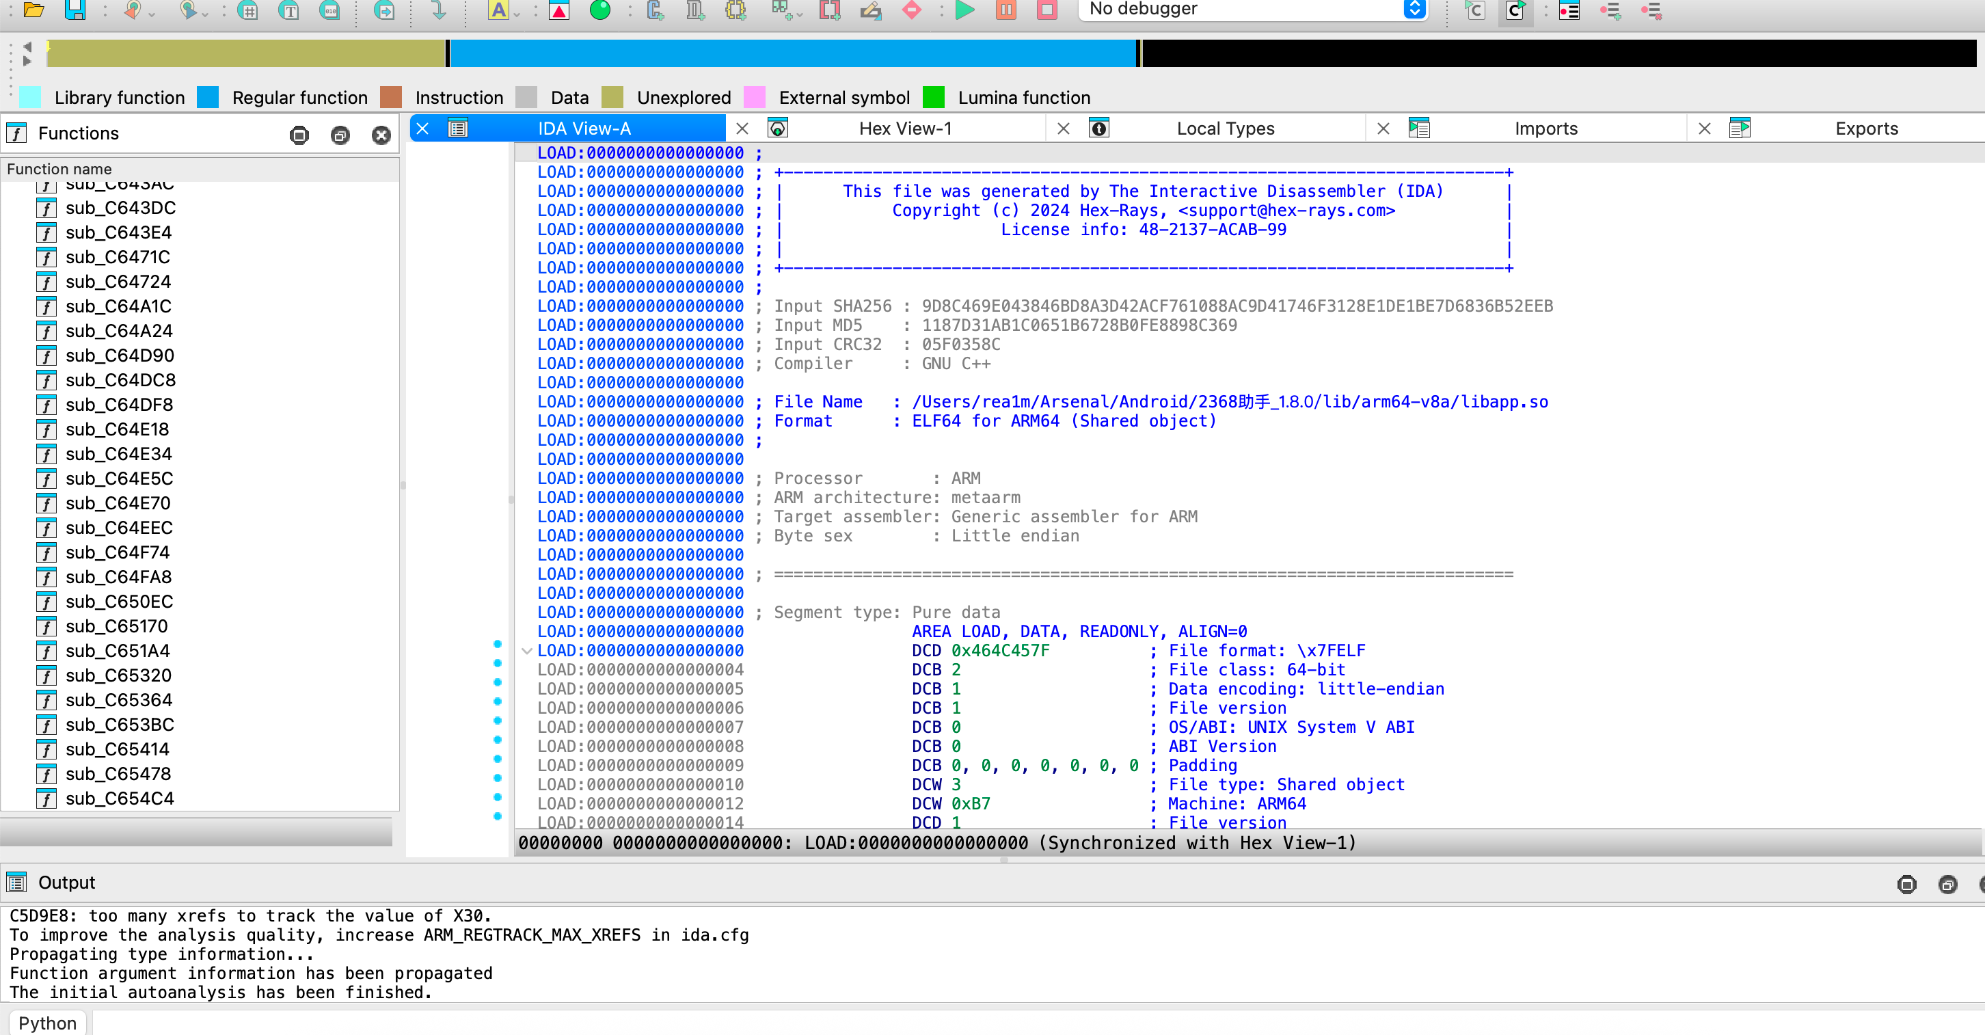Click the 'DCD 0x464C457F' disassembly line
Image resolution: width=1985 pixels, height=1035 pixels.
click(981, 650)
